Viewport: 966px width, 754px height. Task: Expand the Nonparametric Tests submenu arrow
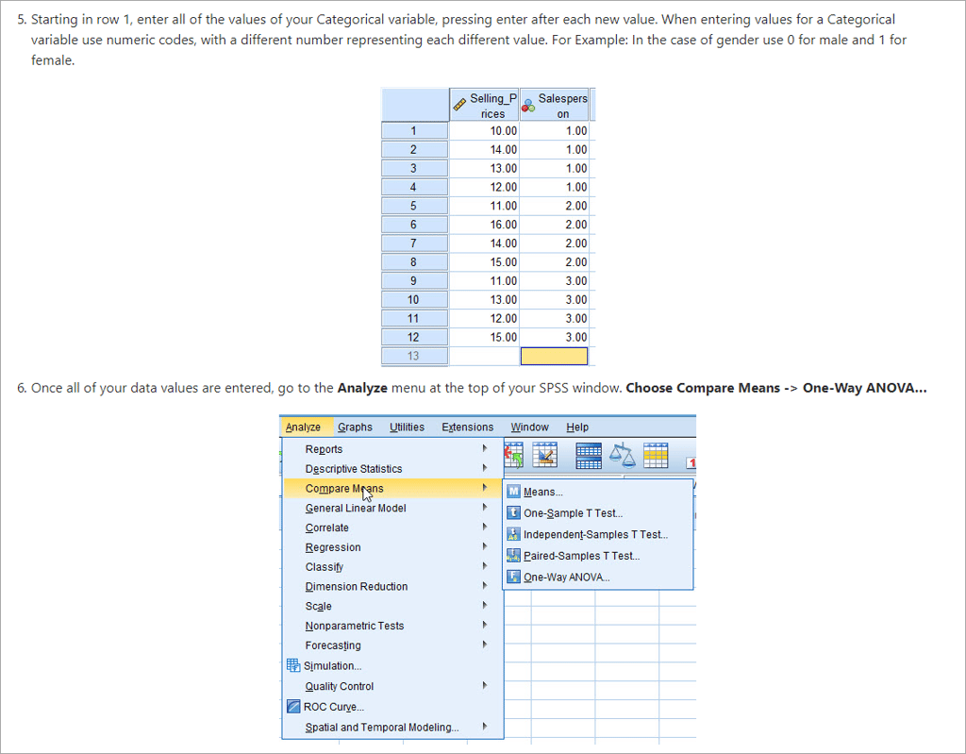(x=485, y=626)
